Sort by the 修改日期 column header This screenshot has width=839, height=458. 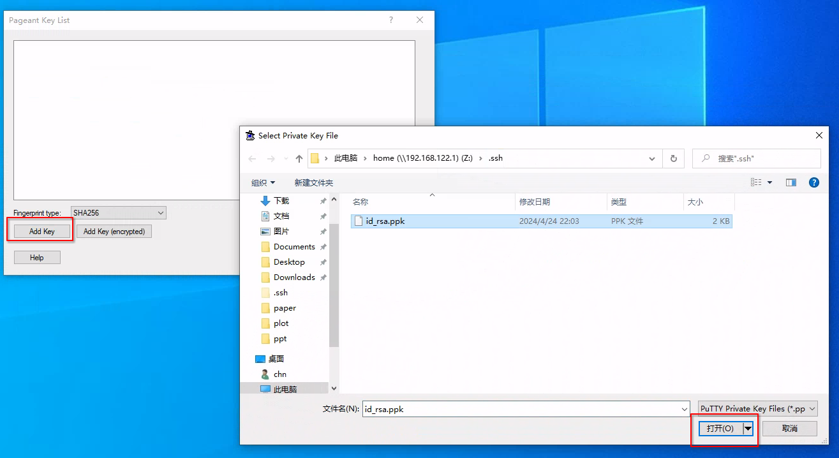[x=535, y=202]
